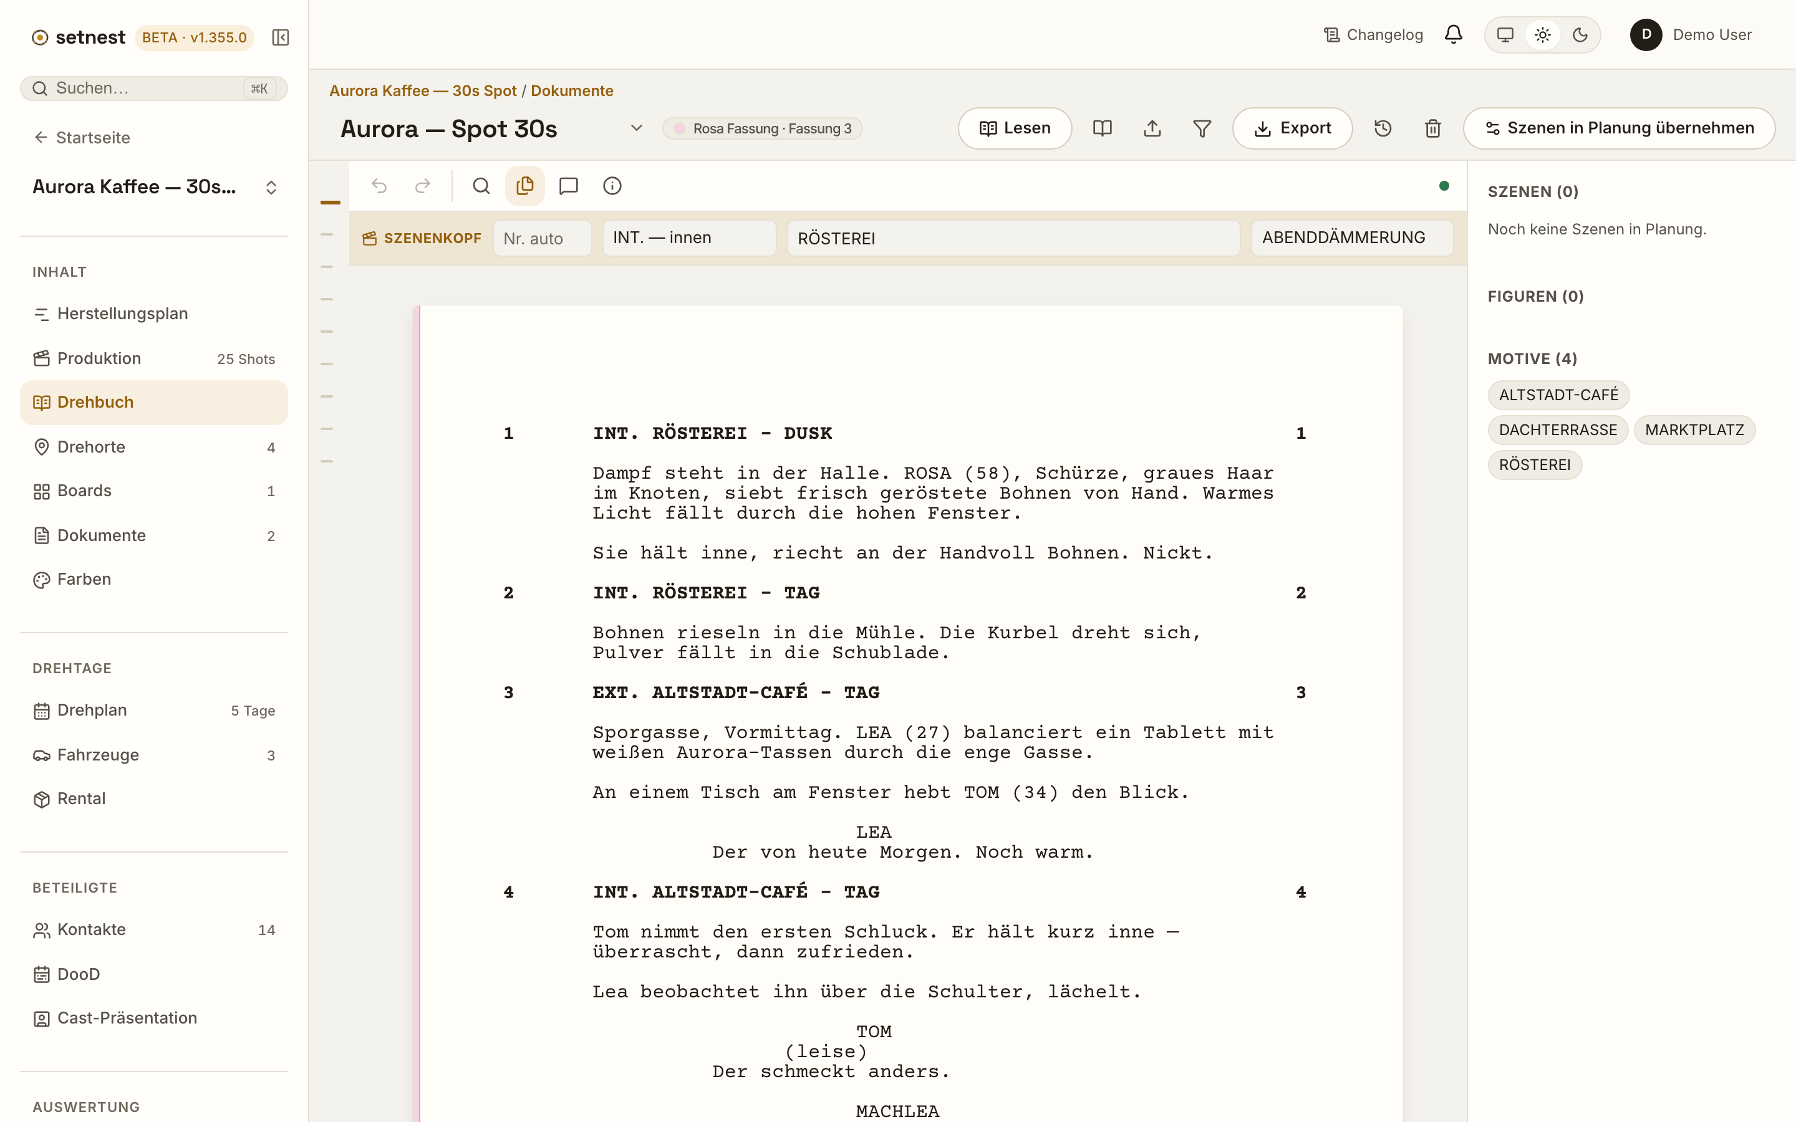Click Szenen in Planung übernehmen button
The image size is (1796, 1122).
tap(1620, 128)
